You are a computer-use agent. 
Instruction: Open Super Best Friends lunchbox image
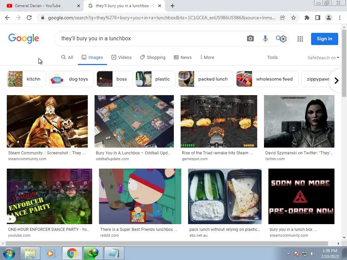pos(140,196)
